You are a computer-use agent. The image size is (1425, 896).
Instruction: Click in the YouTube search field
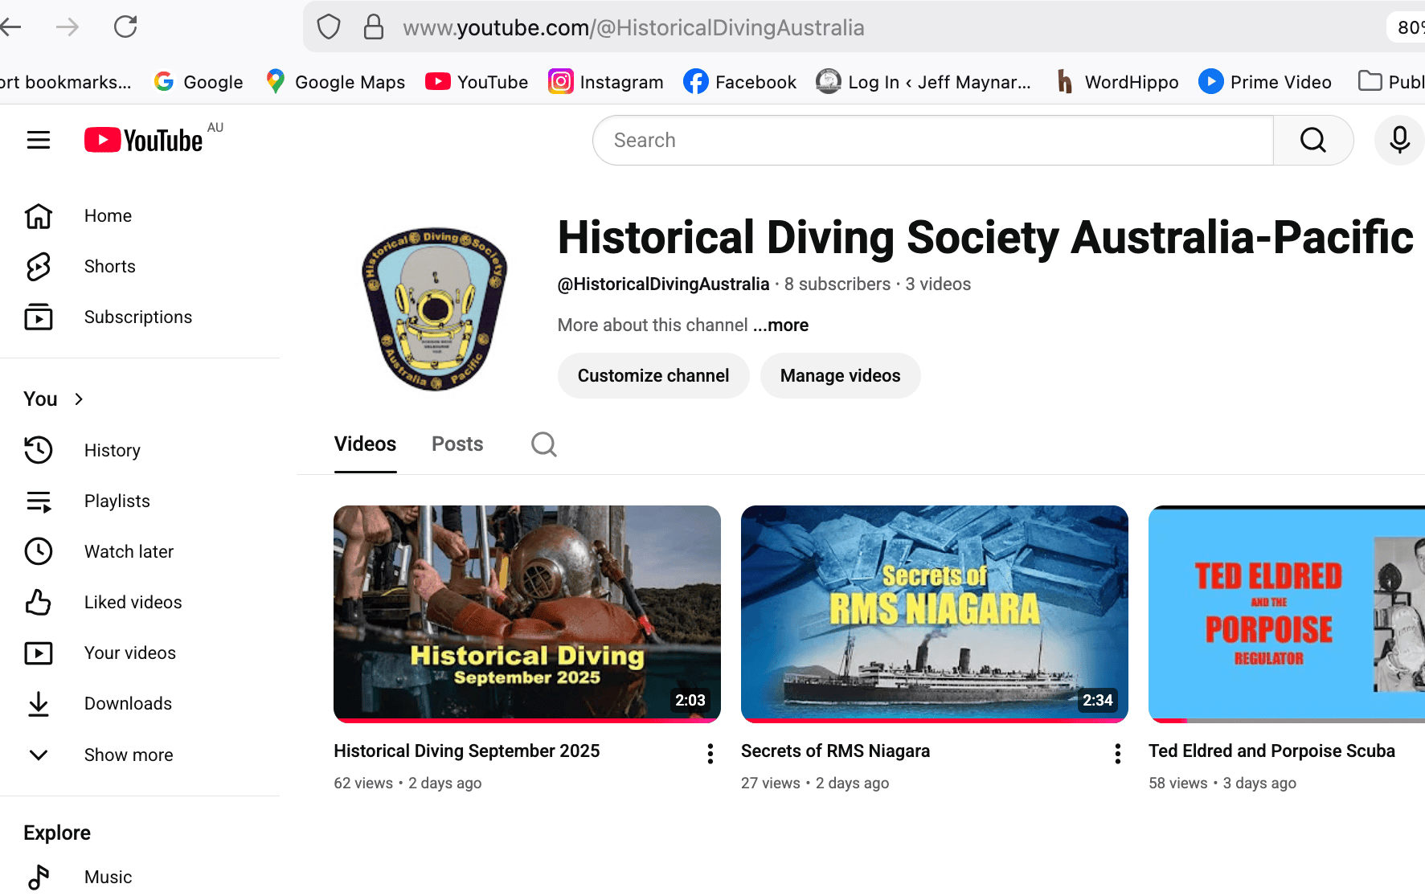tap(932, 141)
